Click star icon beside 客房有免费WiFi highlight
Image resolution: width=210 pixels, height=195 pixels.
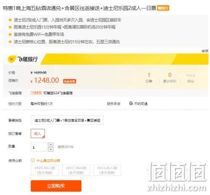(10, 34)
